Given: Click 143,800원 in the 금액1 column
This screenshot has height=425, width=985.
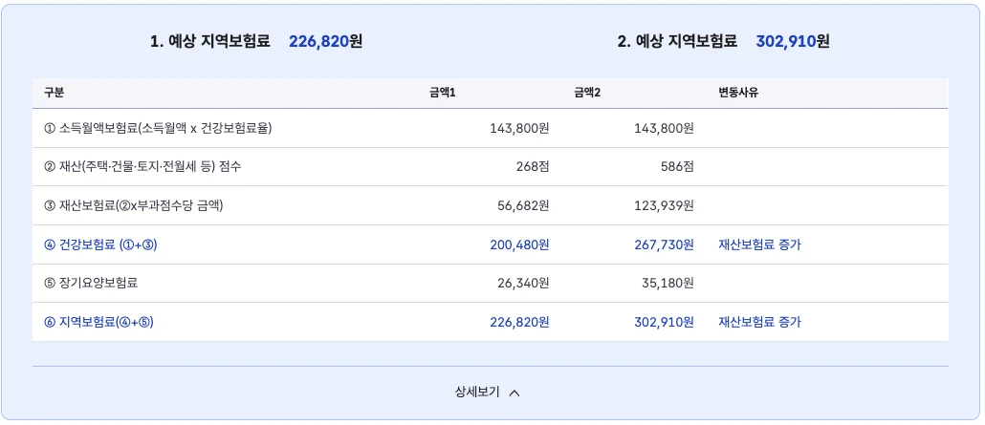Looking at the screenshot, I should pos(519,129).
